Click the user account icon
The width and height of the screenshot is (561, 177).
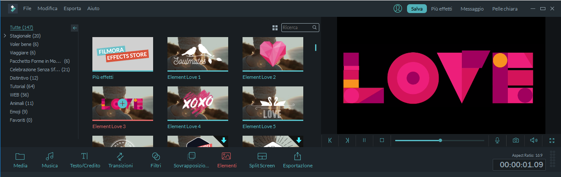(x=397, y=8)
